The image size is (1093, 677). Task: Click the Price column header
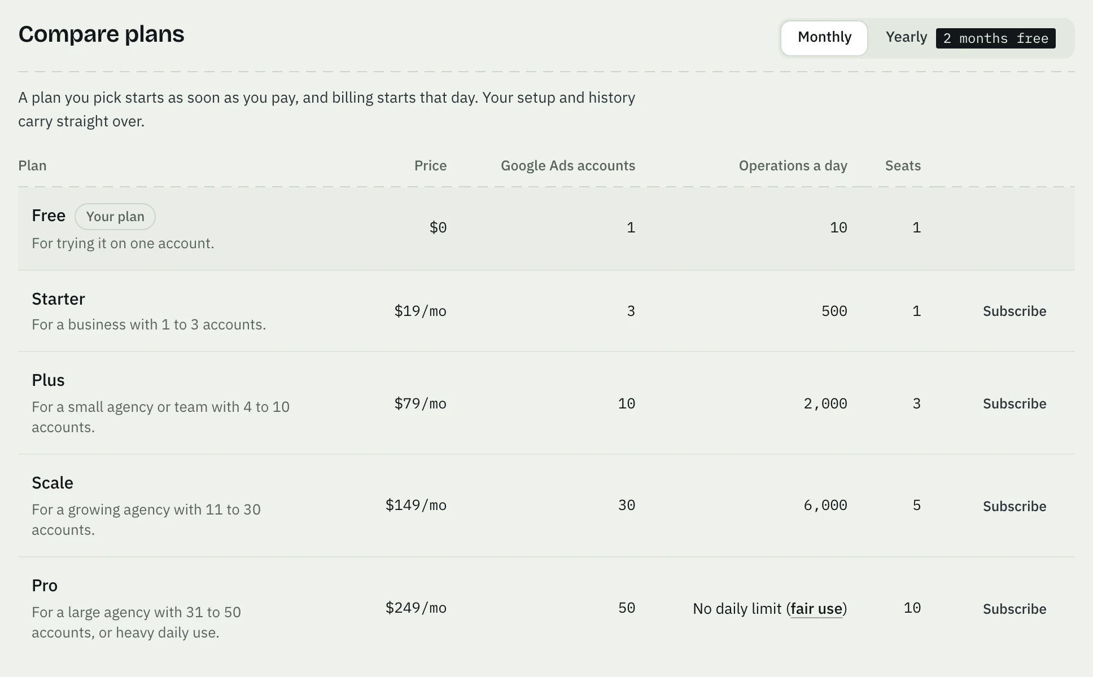click(x=430, y=166)
